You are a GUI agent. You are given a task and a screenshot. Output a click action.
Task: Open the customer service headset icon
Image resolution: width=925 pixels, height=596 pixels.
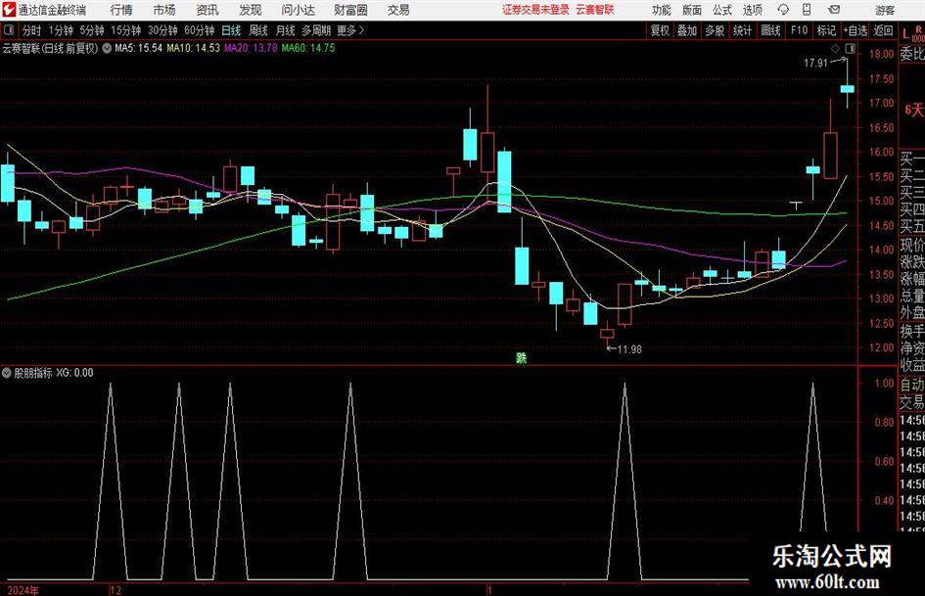click(783, 10)
